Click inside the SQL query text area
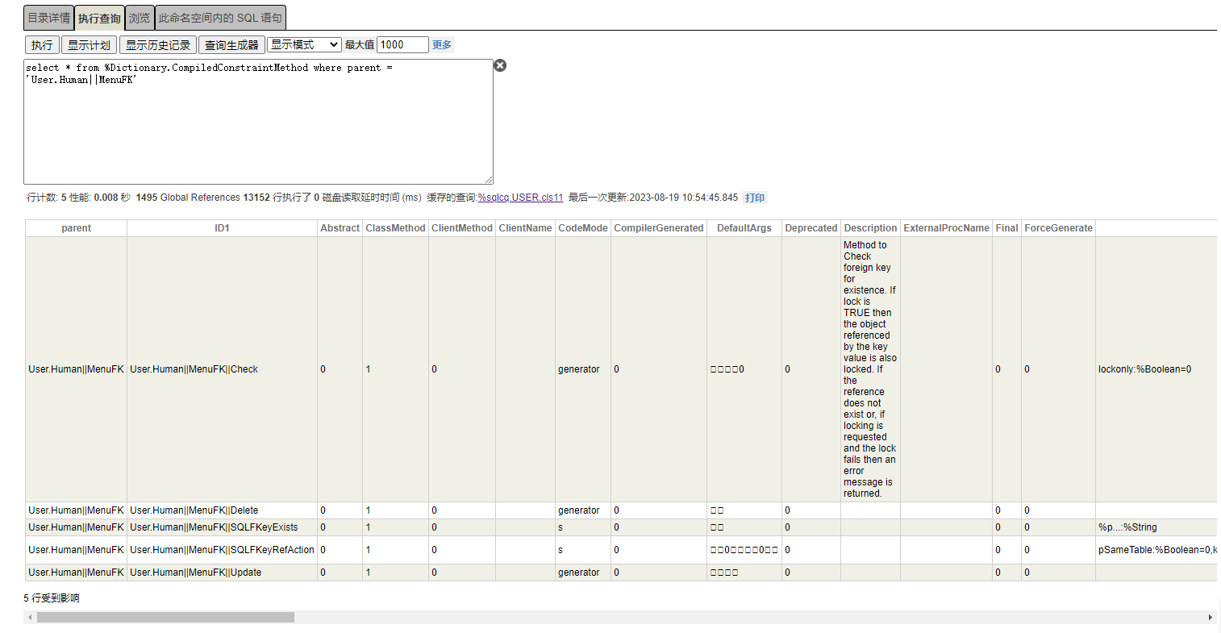Screen dimensions: 1221x633 [x=258, y=121]
